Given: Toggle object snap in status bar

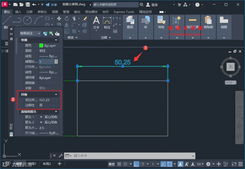Looking at the screenshot, I should (x=170, y=164).
